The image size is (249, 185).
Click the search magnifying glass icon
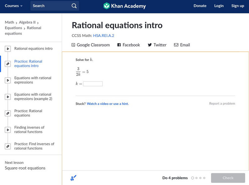74,6
